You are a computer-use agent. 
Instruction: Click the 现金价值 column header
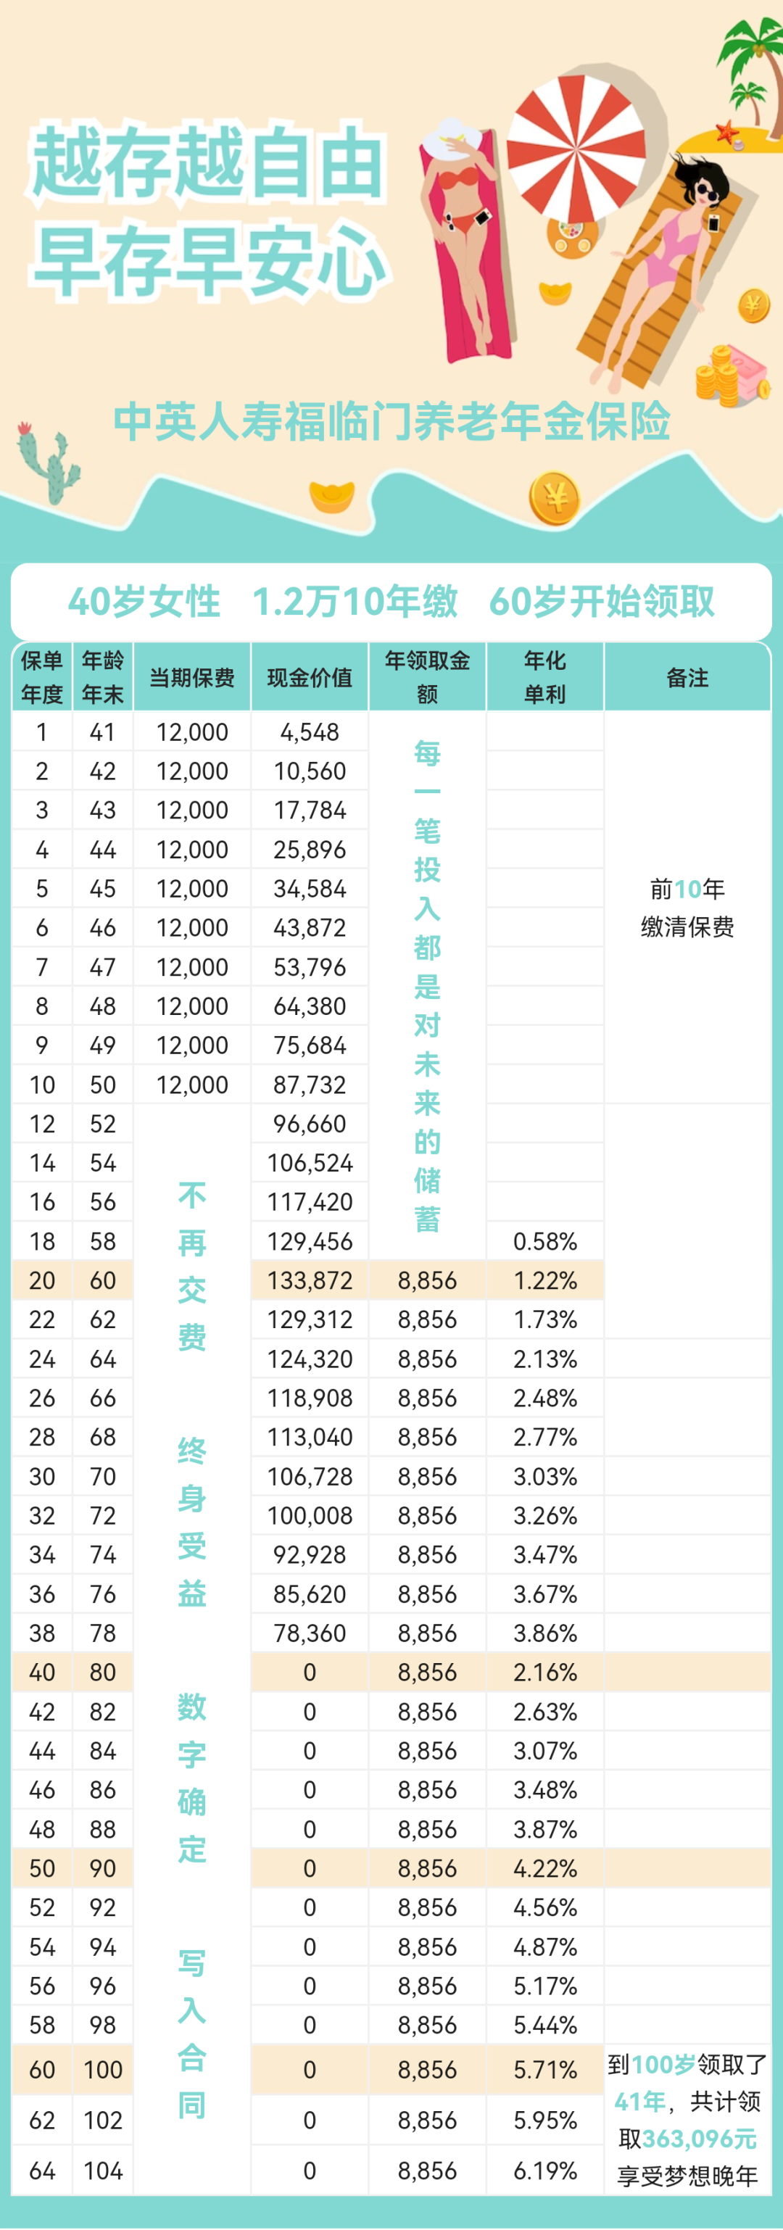[310, 677]
